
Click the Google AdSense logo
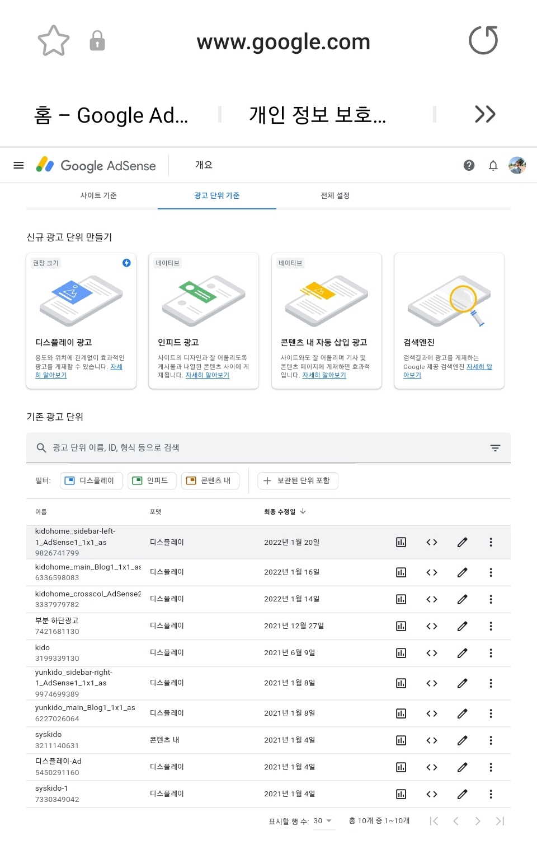click(96, 165)
